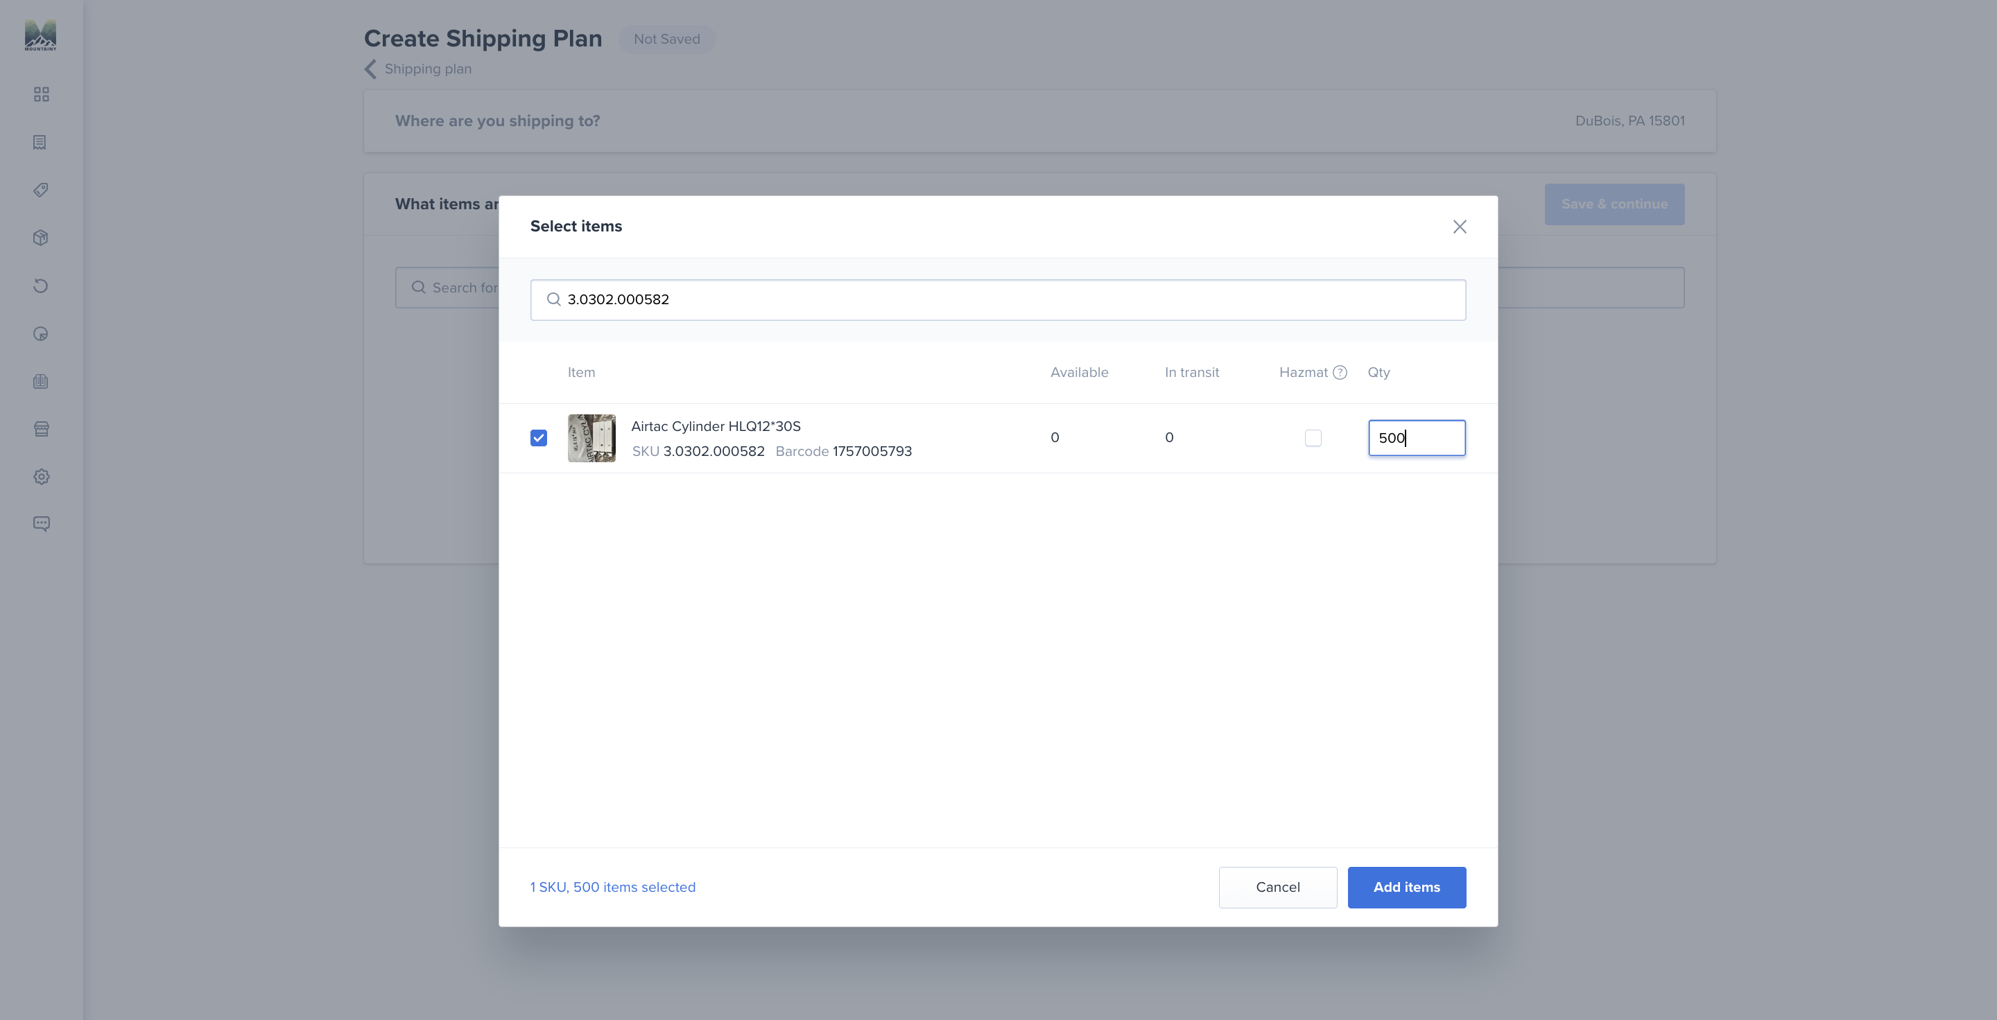Click the Airtac Cylinder product thumbnail
Image resolution: width=1997 pixels, height=1020 pixels.
pyautogui.click(x=591, y=439)
